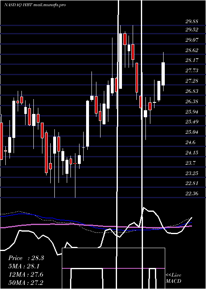
Task: Click the 29.07 price axis label
Action: (192, 40)
